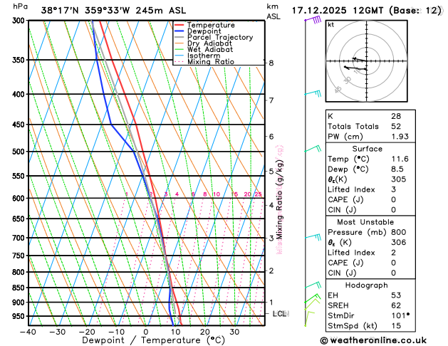The height and width of the screenshot is (346, 448).
Task: Click the 'Pressure (mb)' value 800
Action: click(x=399, y=232)
